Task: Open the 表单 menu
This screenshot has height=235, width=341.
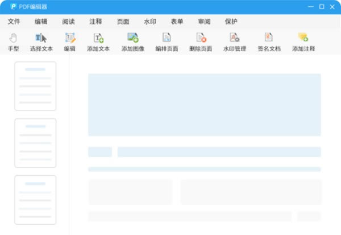Action: coord(177,22)
